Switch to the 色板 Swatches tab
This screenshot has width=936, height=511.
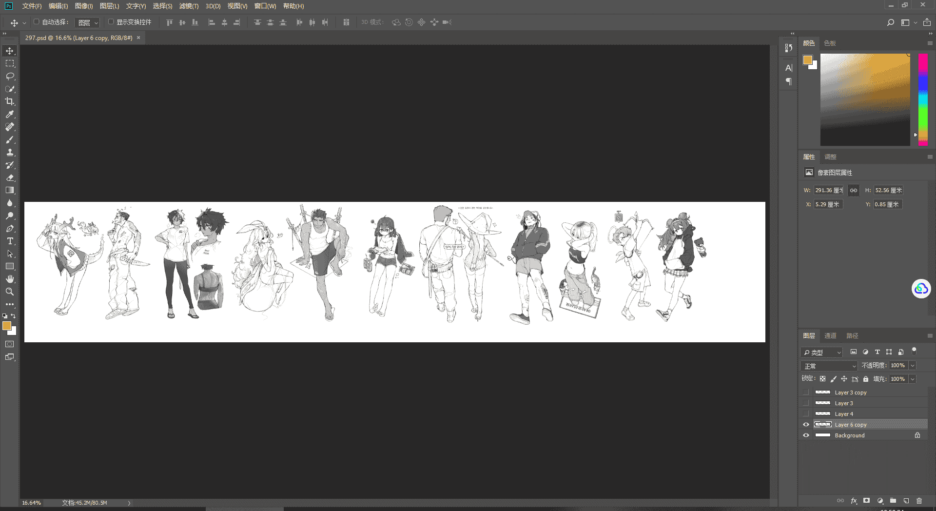(830, 43)
